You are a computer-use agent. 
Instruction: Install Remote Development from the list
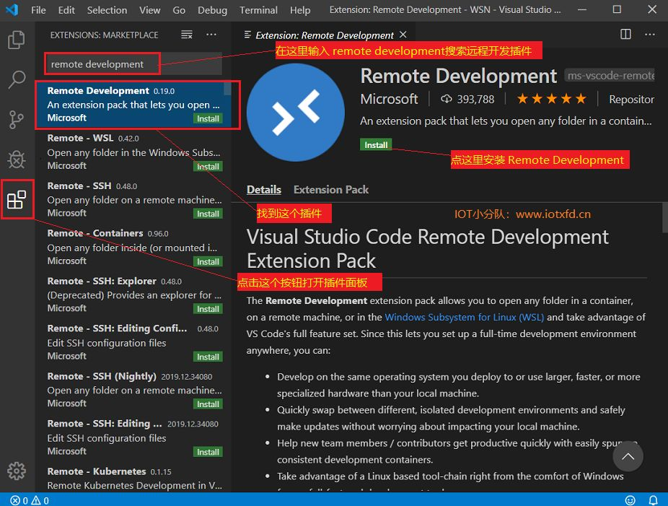tap(208, 118)
